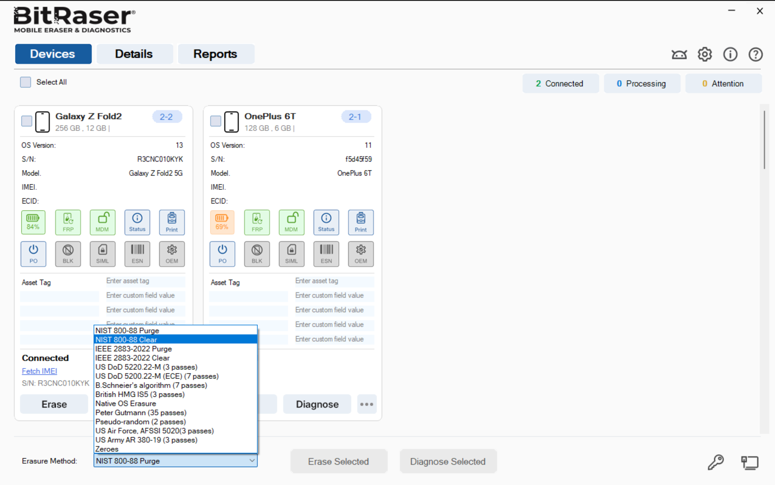Click the SIML icon on Galaxy Z Fold2

tap(102, 254)
